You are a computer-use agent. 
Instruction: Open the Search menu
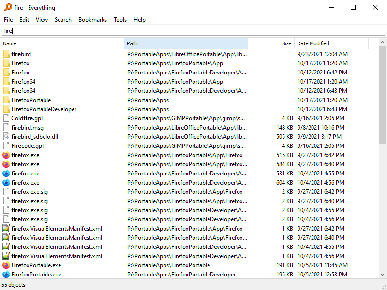[63, 20]
